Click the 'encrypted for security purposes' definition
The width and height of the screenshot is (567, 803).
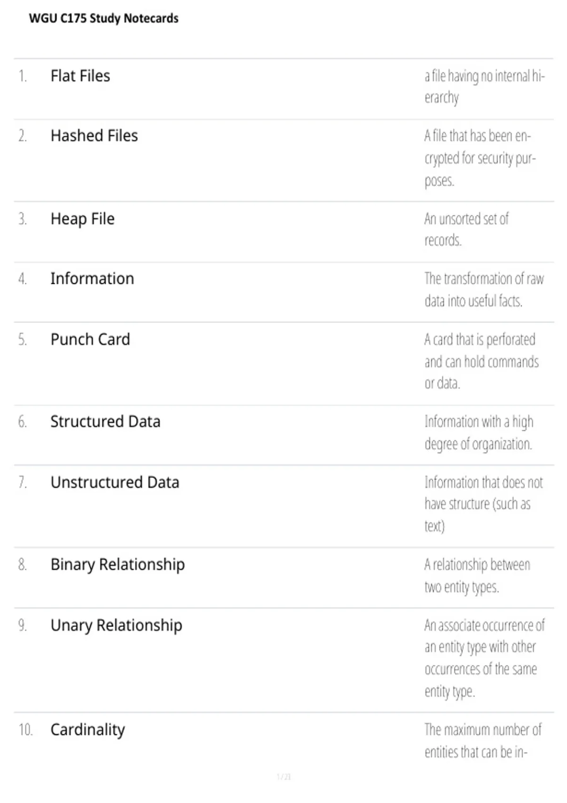(480, 158)
